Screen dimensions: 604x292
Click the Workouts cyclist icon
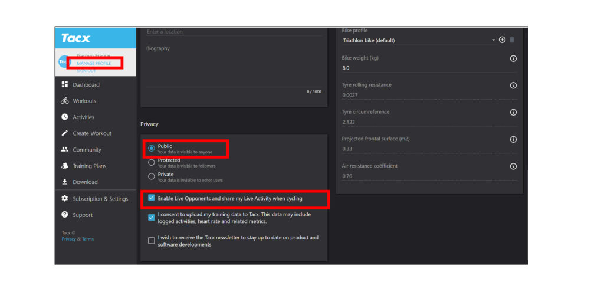(x=65, y=101)
